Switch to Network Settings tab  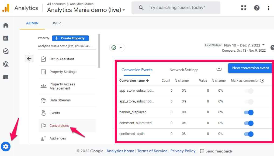(x=184, y=70)
